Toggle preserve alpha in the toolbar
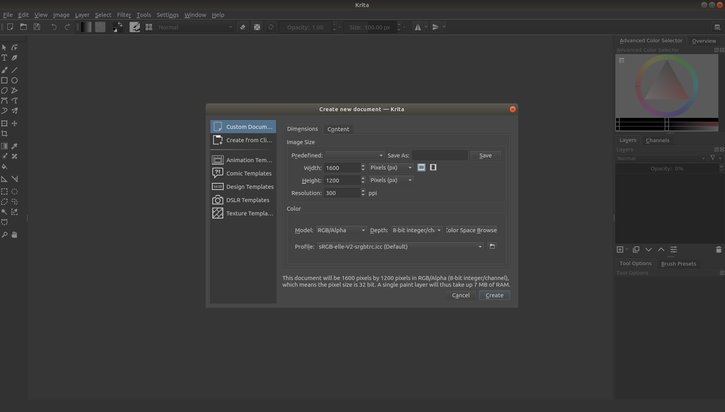Image resolution: width=725 pixels, height=412 pixels. tap(257, 27)
